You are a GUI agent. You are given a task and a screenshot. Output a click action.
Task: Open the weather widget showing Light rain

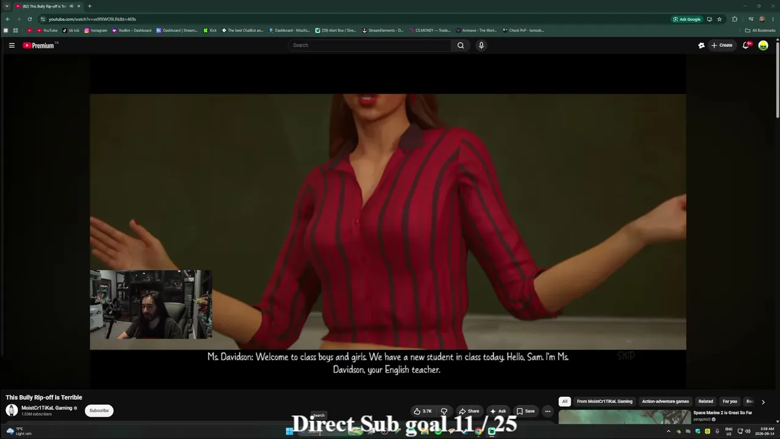coord(19,431)
